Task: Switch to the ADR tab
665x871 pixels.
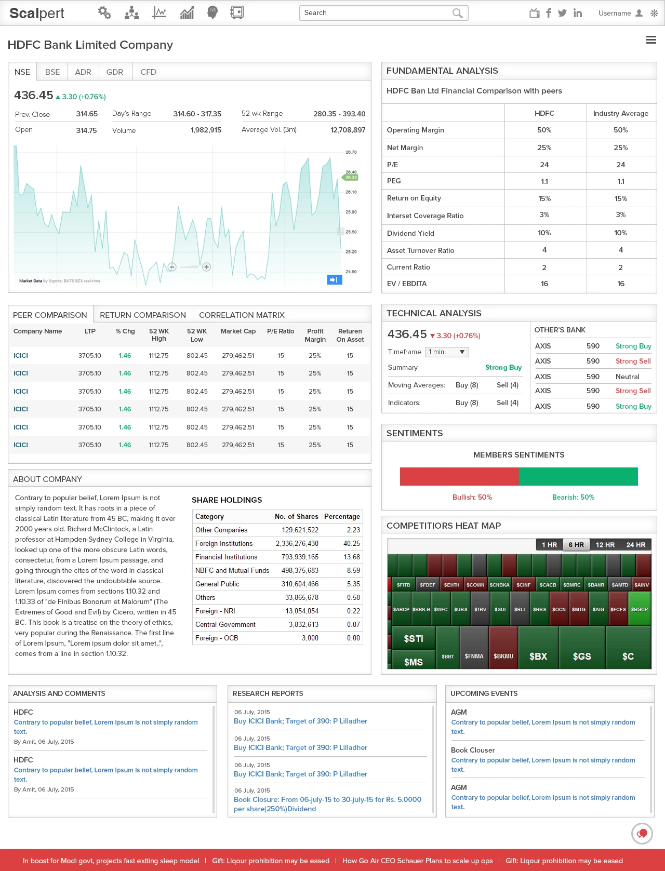Action: point(83,72)
